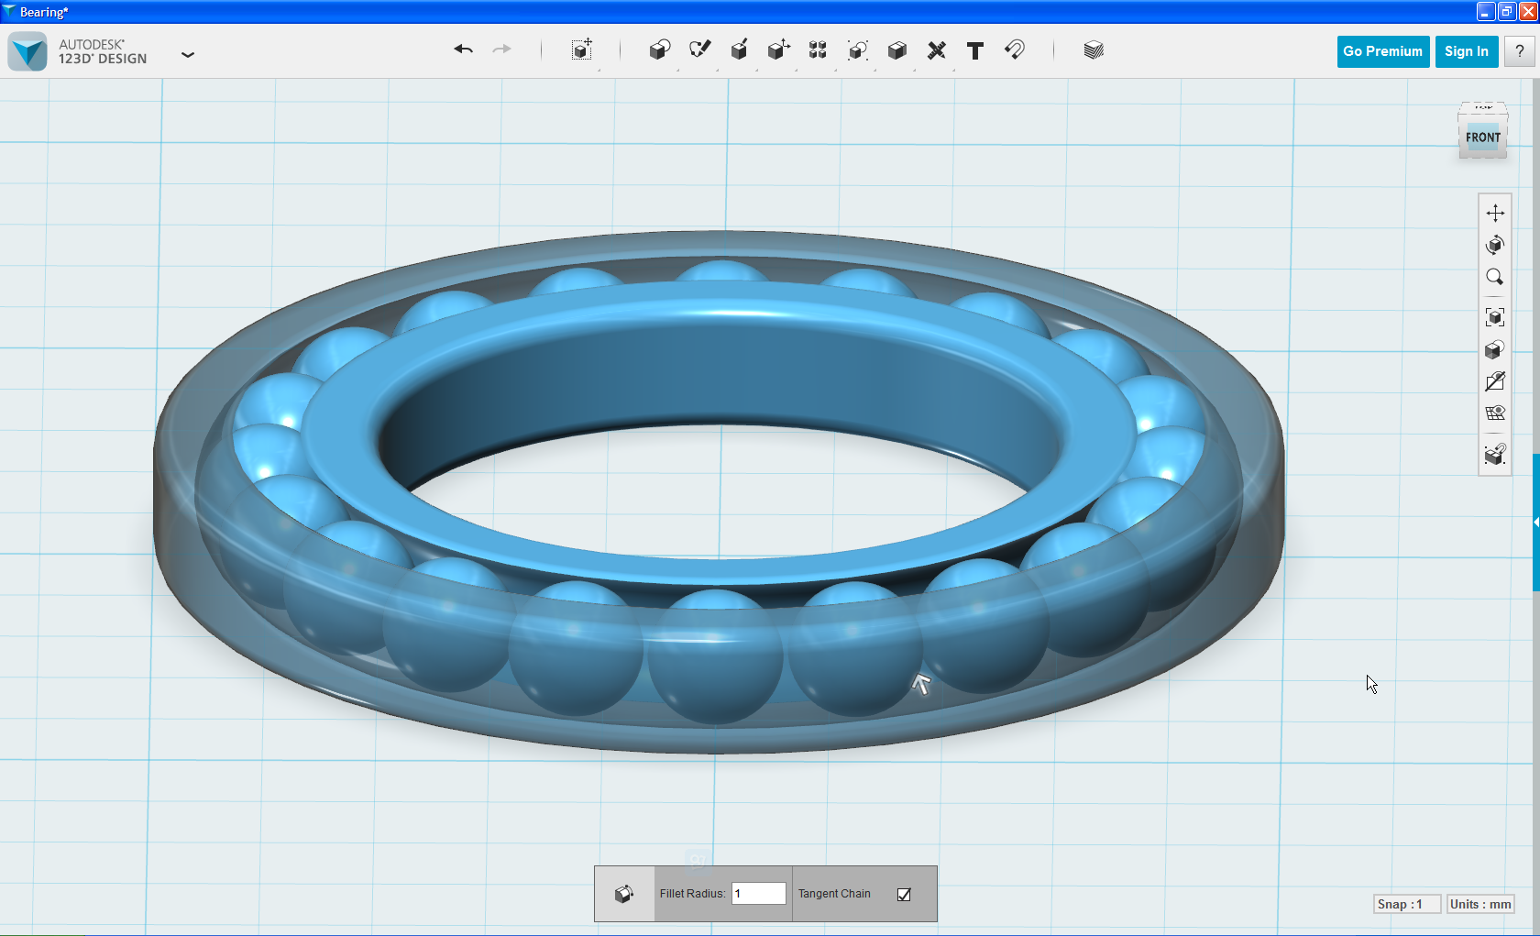The height and width of the screenshot is (936, 1540).
Task: Select the Construct tool
Action: pos(739,50)
